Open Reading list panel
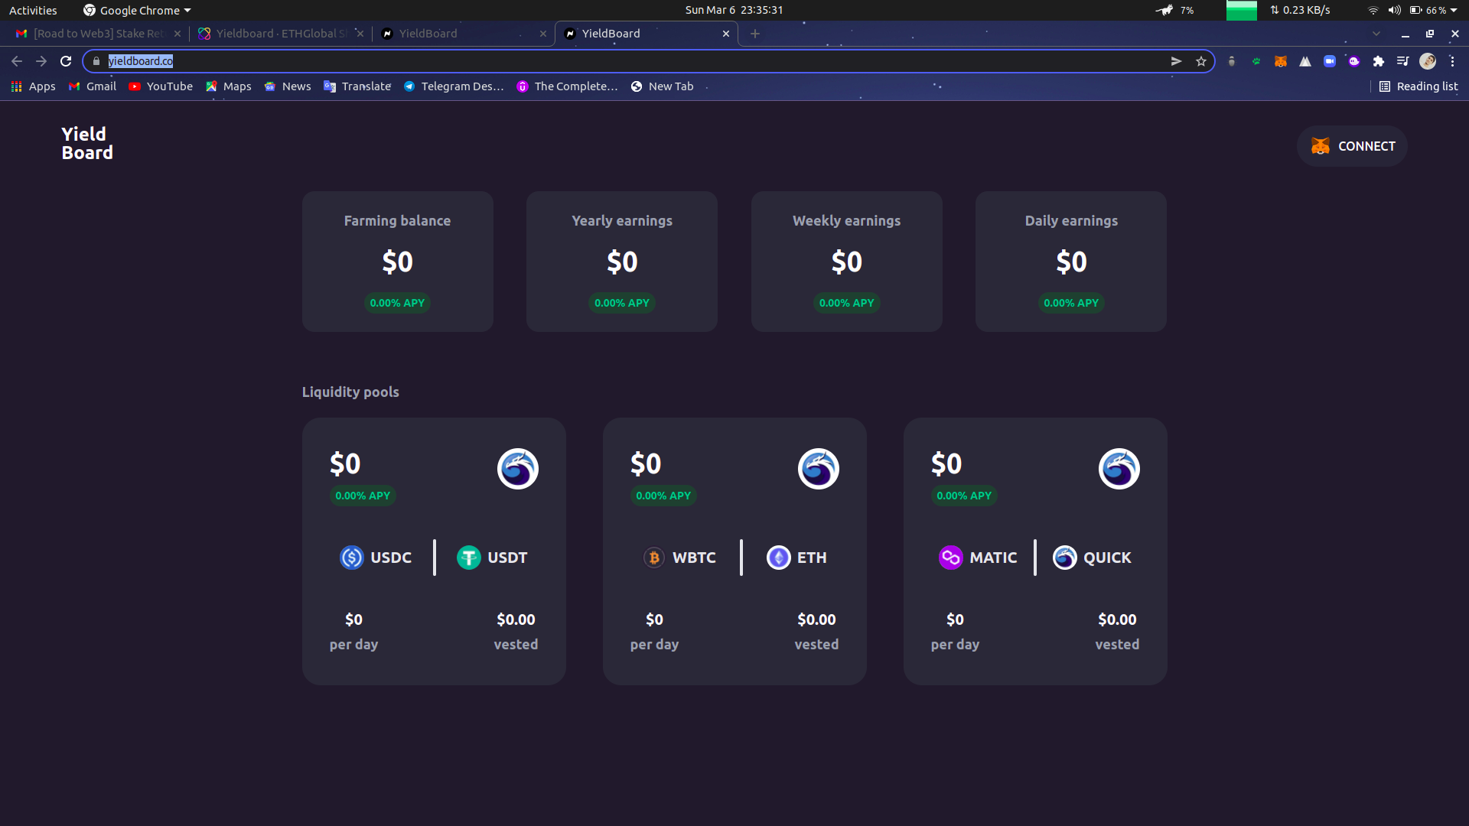This screenshot has height=826, width=1469. point(1418,86)
